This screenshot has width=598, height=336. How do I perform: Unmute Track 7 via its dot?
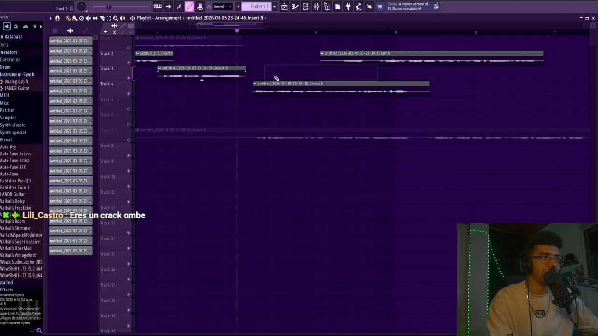click(129, 140)
